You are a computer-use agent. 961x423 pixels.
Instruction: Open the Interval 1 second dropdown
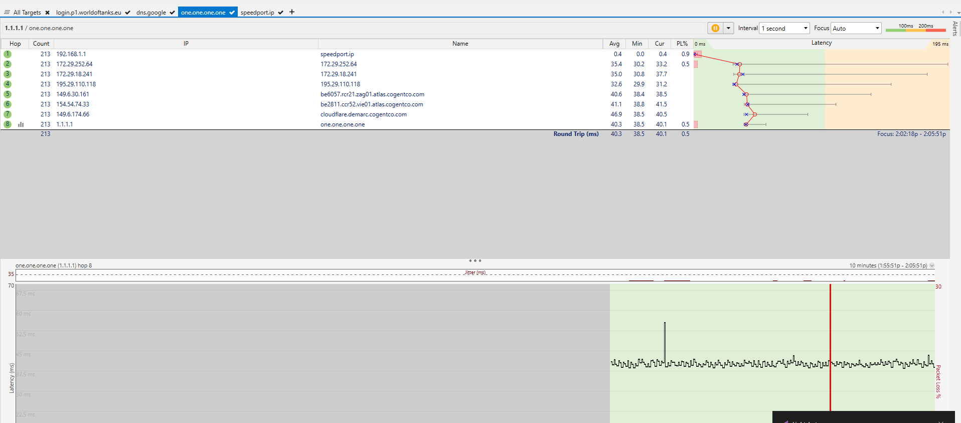[784, 28]
